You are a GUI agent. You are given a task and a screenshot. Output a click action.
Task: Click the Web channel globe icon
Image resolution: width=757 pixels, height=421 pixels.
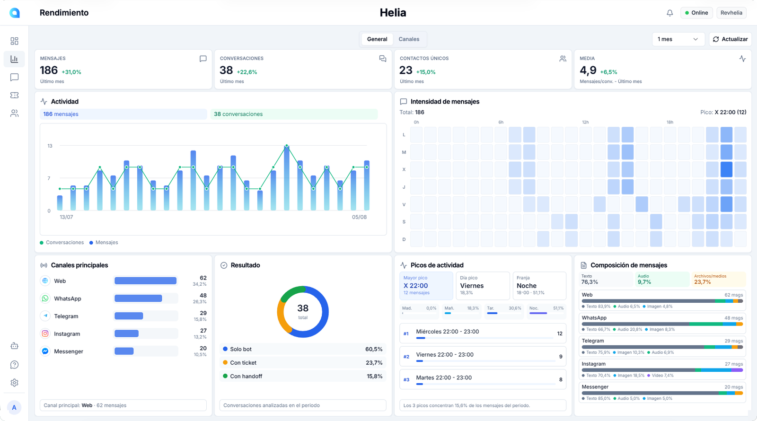(x=45, y=281)
